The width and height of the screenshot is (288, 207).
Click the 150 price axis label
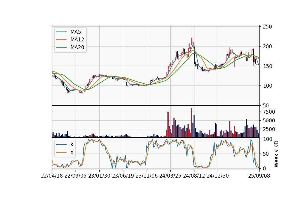(267, 66)
